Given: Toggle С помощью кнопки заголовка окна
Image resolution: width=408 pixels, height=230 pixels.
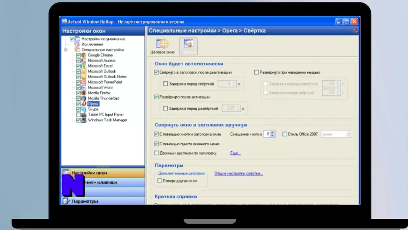Looking at the screenshot, I should coord(156,134).
